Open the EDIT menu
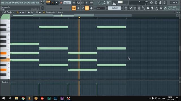Image resolution: width=181 pixels, height=101 pixels. click(6, 3)
